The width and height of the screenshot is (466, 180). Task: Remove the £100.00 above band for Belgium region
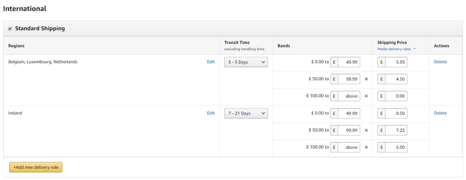[366, 96]
